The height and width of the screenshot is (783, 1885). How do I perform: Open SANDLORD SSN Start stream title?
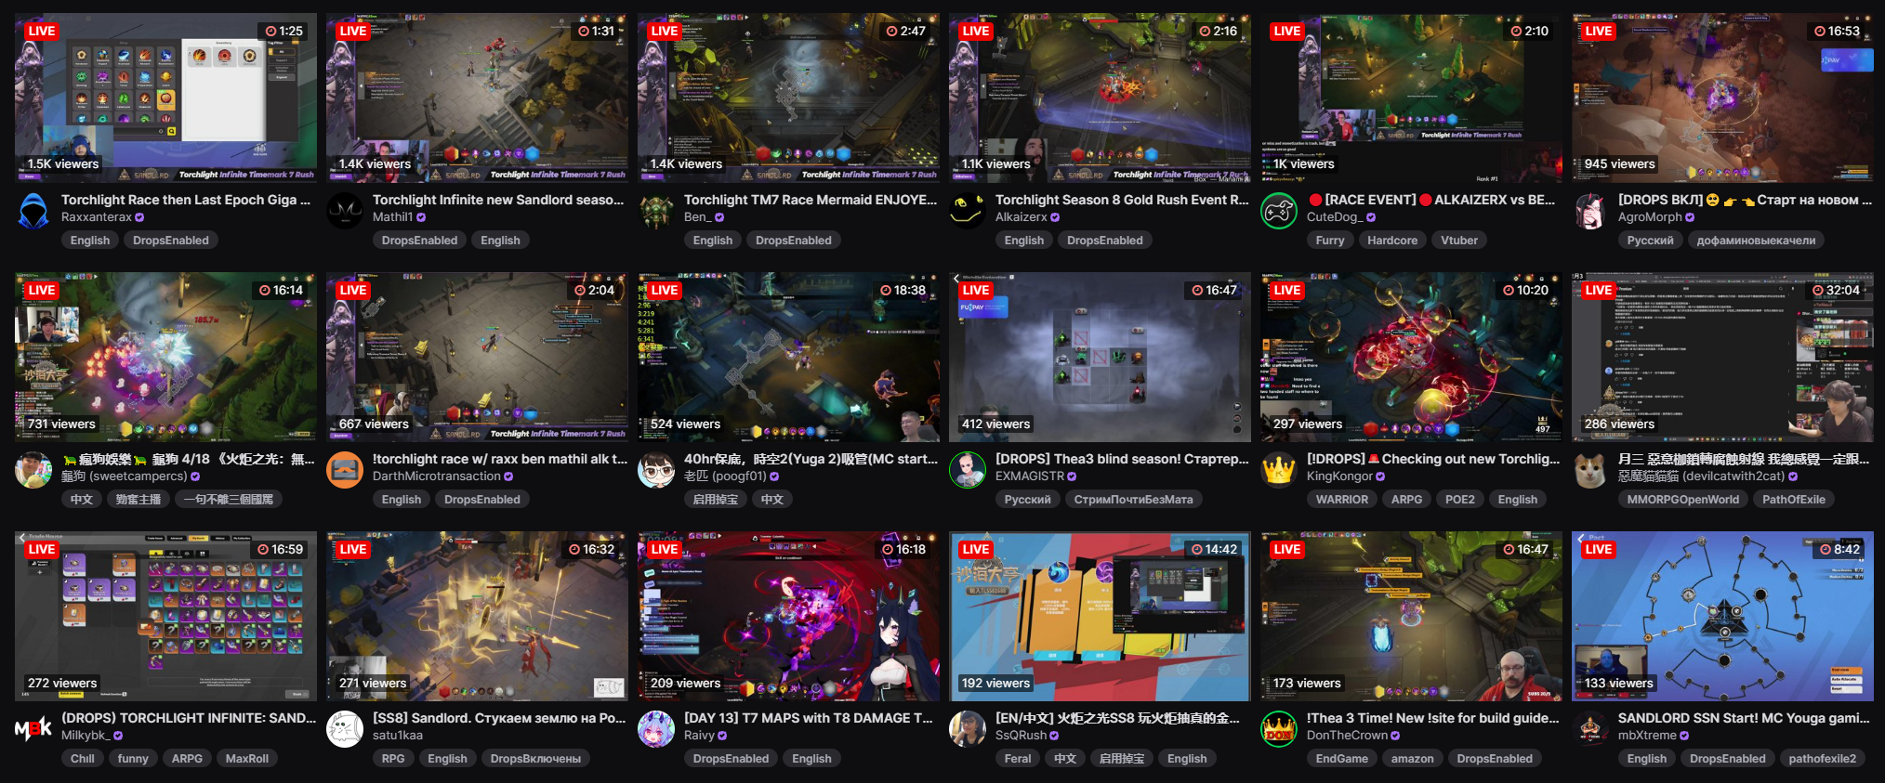(x=1744, y=718)
